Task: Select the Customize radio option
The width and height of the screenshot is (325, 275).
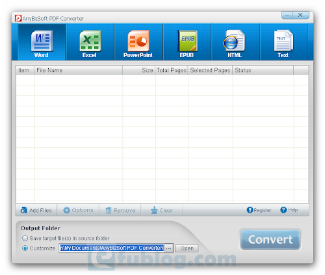Action: [x=38, y=248]
